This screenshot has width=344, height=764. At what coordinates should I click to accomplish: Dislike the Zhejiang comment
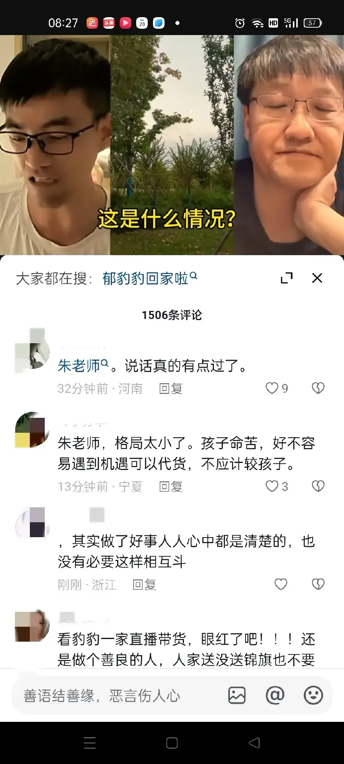click(318, 584)
